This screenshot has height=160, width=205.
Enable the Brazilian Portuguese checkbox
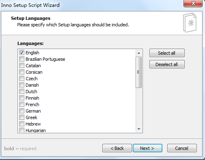[x=22, y=59]
